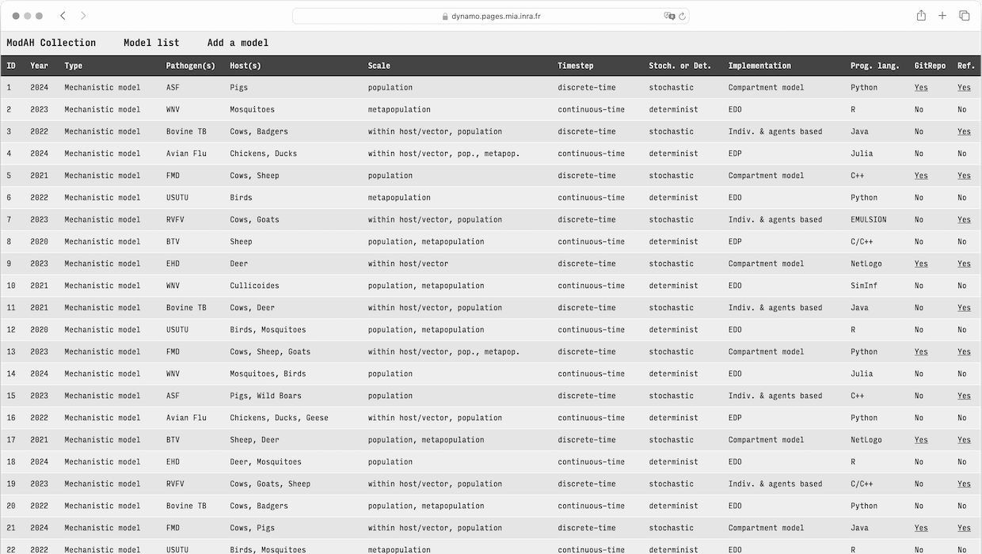Open GitRepo Yes link for model 9
The height and width of the screenshot is (554, 982).
920,264
